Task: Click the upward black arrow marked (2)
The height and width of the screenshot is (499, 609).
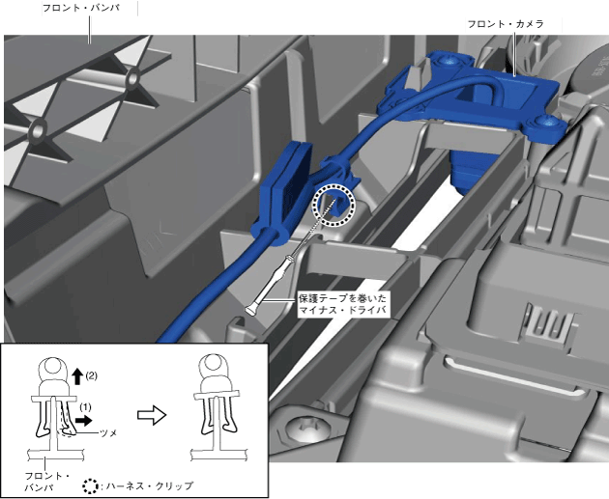Action: [x=79, y=375]
